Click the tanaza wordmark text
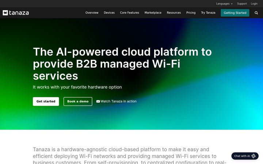The height and width of the screenshot is (164, 263). tap(19, 13)
